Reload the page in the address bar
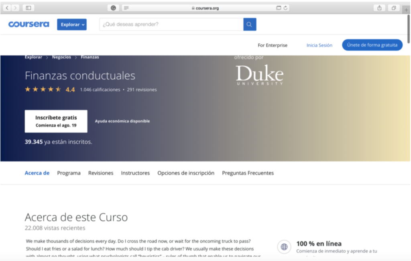411x261 pixels. pyautogui.click(x=285, y=8)
